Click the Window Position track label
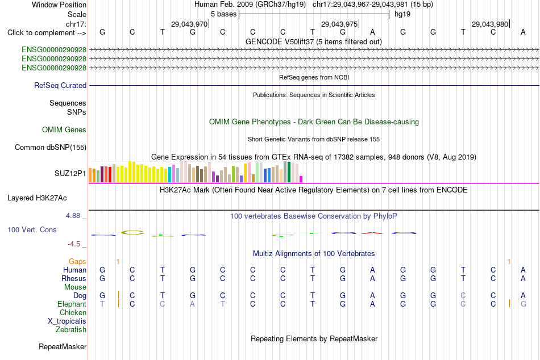 (x=59, y=5)
